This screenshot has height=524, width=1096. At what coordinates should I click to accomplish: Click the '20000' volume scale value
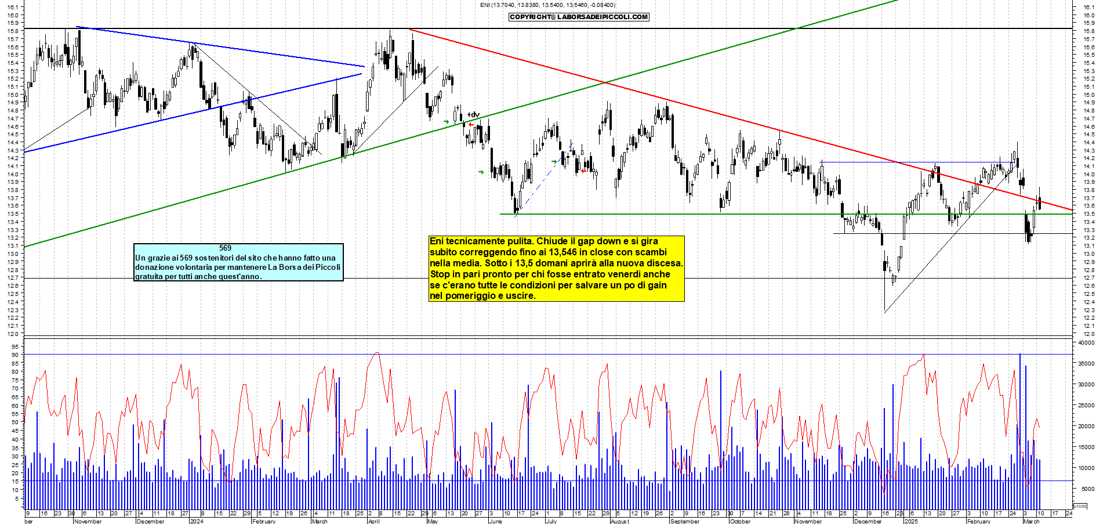(x=1086, y=427)
